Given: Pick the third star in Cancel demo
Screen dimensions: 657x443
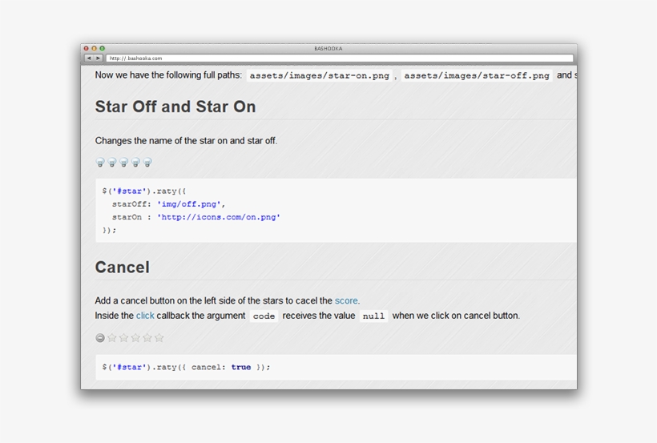Looking at the screenshot, I should [x=135, y=338].
